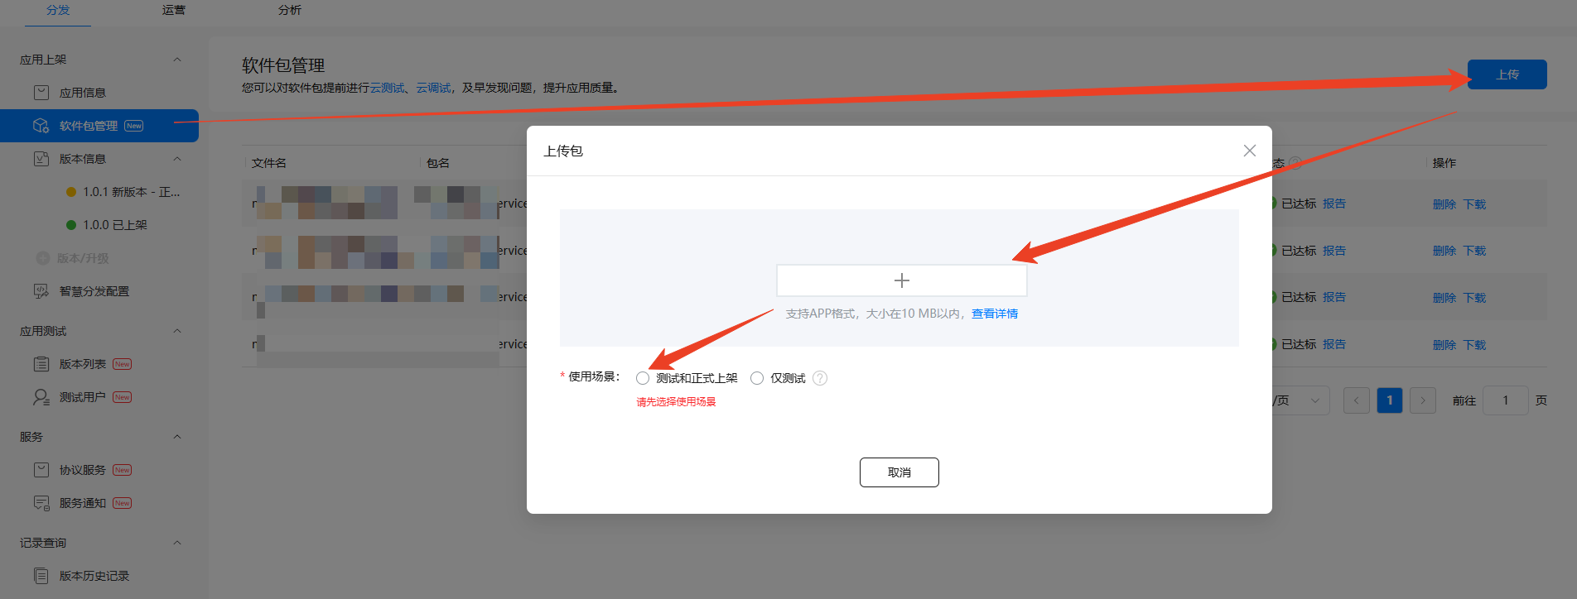This screenshot has height=599, width=1577.
Task: Click the 版本列表 list icon
Action: pos(41,364)
